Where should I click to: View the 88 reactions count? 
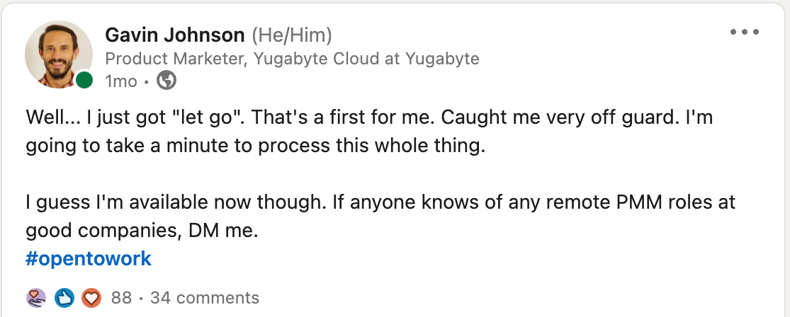click(x=122, y=298)
